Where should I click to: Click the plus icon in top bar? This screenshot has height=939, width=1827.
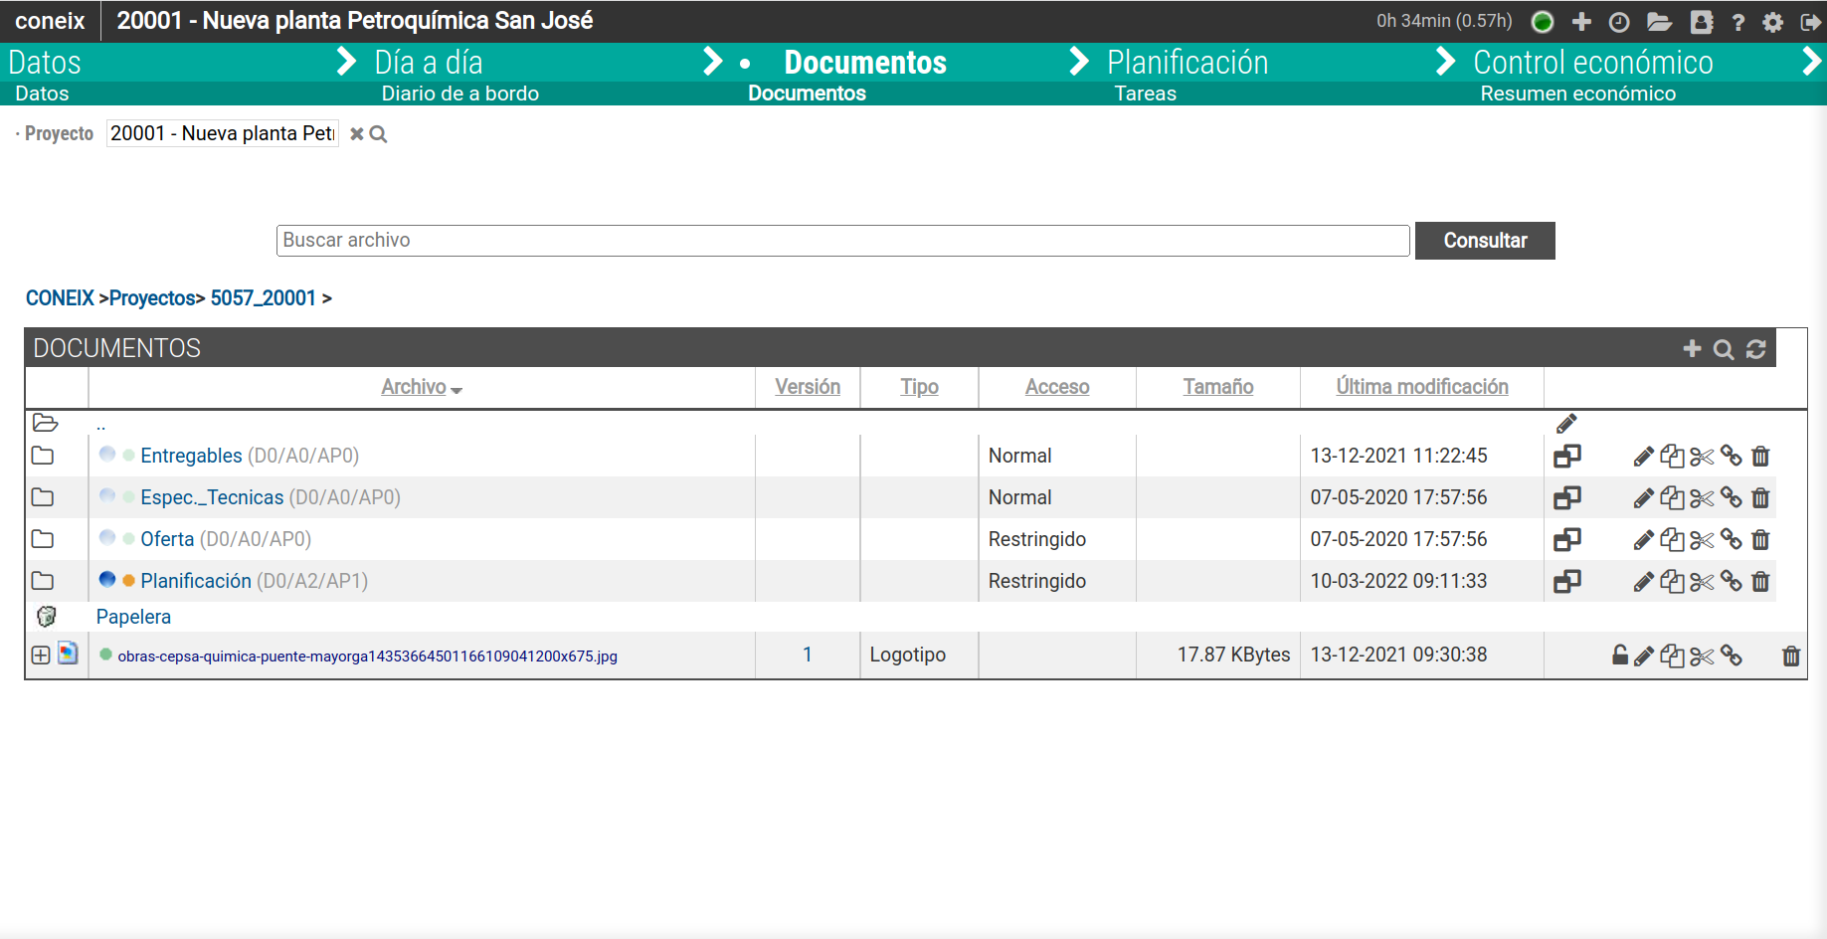point(1582,21)
